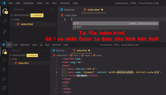Click unsaved dot on index.html tab in bottom window
Viewport: 166px width, 95px height.
tap(89, 50)
